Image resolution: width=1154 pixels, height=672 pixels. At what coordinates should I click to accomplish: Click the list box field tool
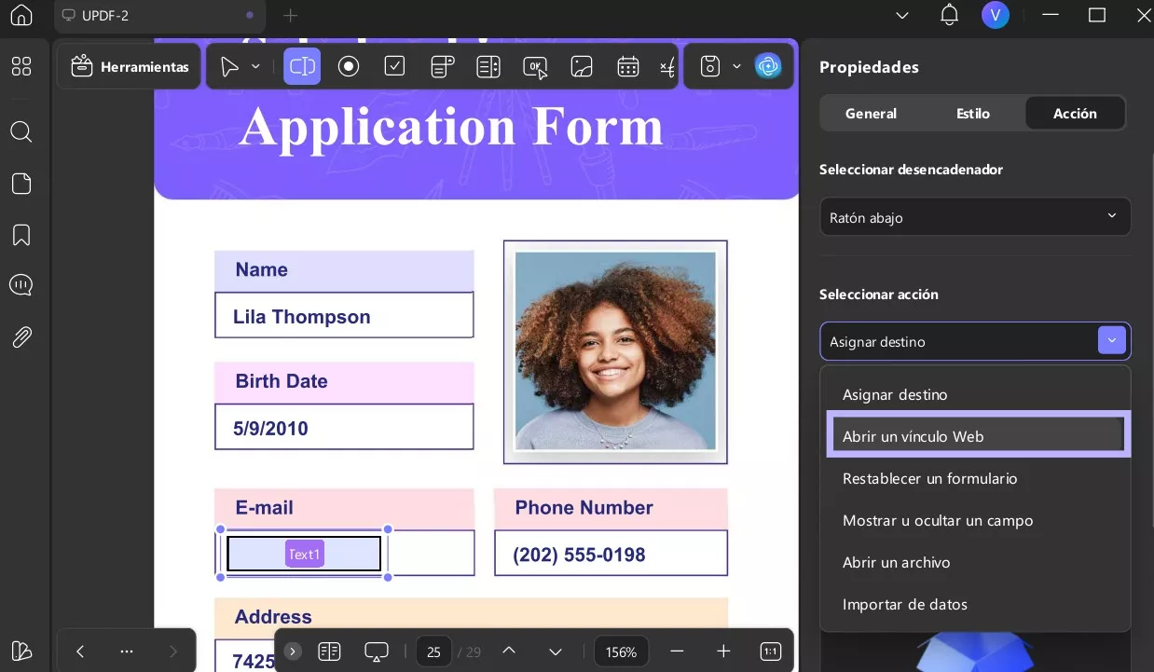tap(488, 66)
